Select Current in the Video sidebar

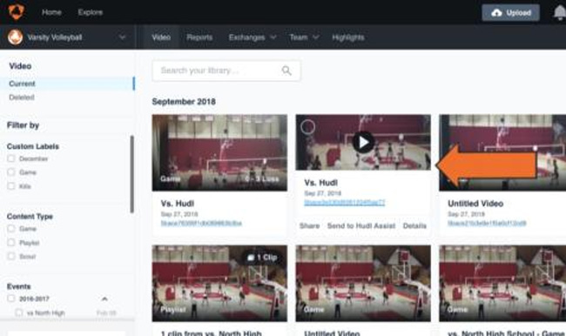coord(67,84)
